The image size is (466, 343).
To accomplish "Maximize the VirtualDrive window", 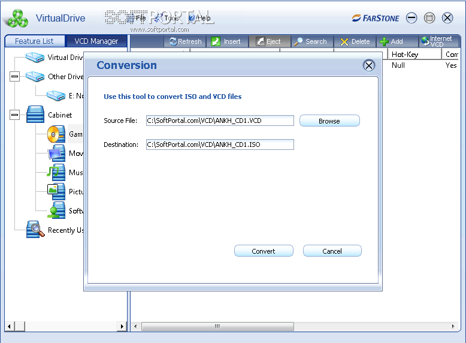I will (429, 18).
